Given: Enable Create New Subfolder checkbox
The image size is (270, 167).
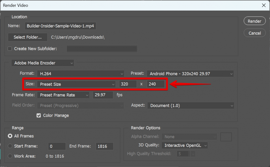Looking at the screenshot, I should 10,49.
